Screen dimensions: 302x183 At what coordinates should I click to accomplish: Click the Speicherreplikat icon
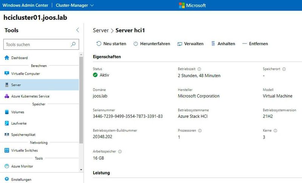tap(7, 134)
